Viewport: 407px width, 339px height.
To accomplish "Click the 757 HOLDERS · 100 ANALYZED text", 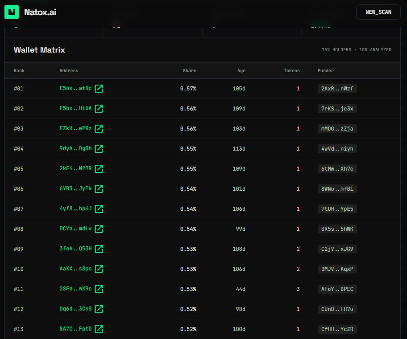I will pyautogui.click(x=357, y=50).
